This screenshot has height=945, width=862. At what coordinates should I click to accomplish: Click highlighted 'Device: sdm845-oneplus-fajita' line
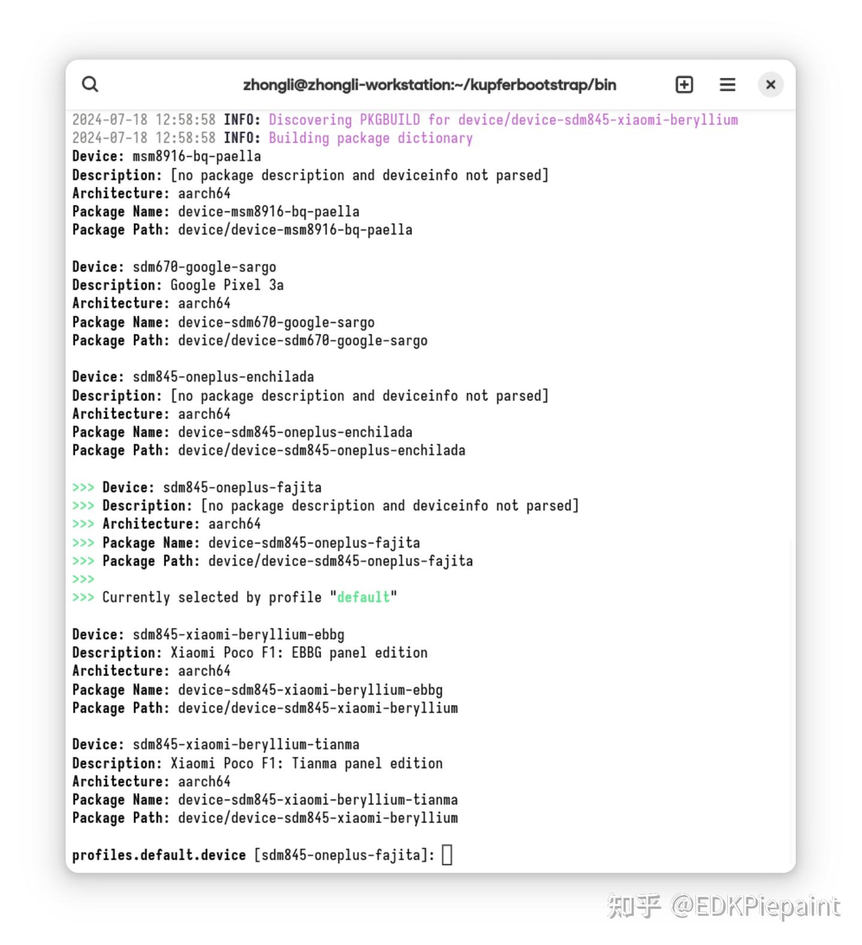click(x=197, y=487)
